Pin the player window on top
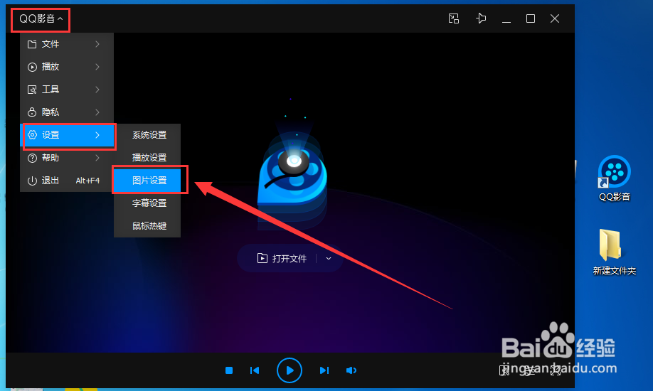The image size is (653, 391). click(481, 18)
